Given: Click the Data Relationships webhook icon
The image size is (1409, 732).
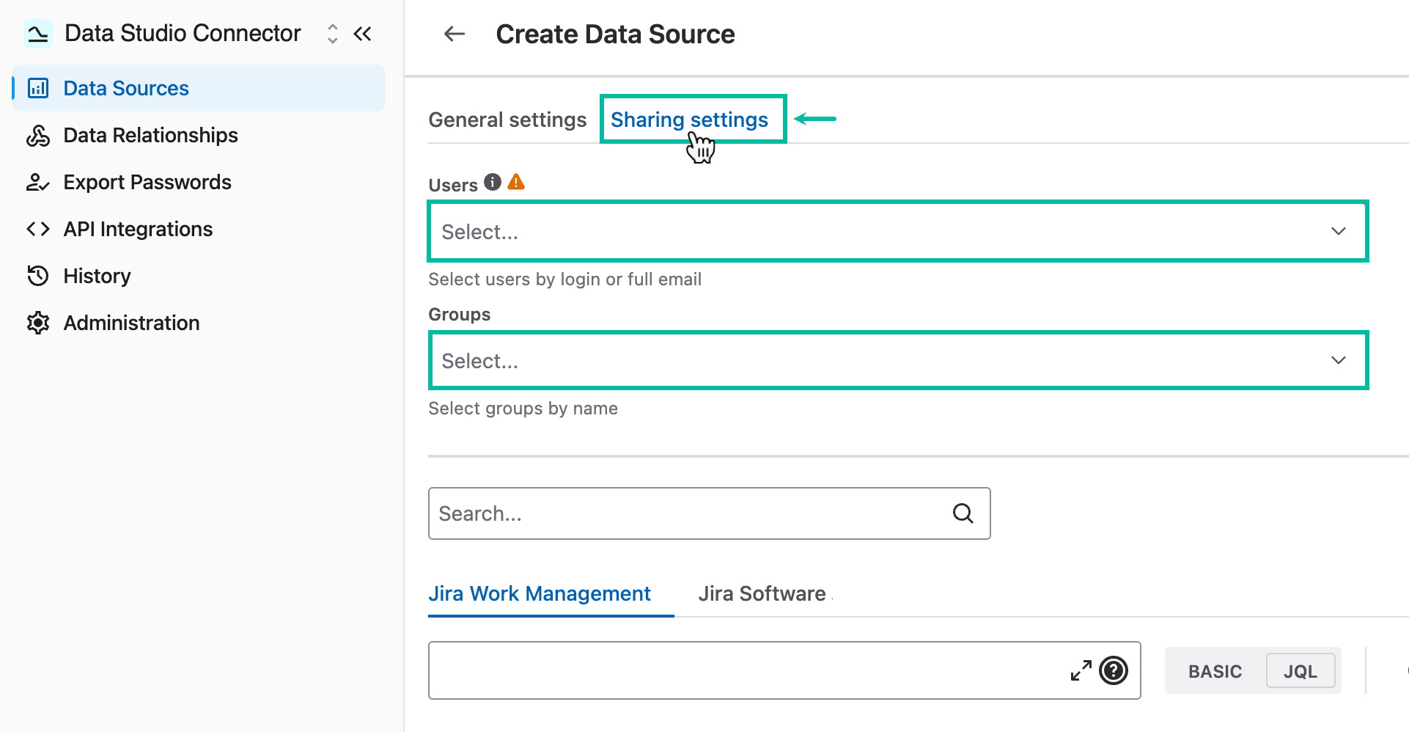Looking at the screenshot, I should [38, 135].
